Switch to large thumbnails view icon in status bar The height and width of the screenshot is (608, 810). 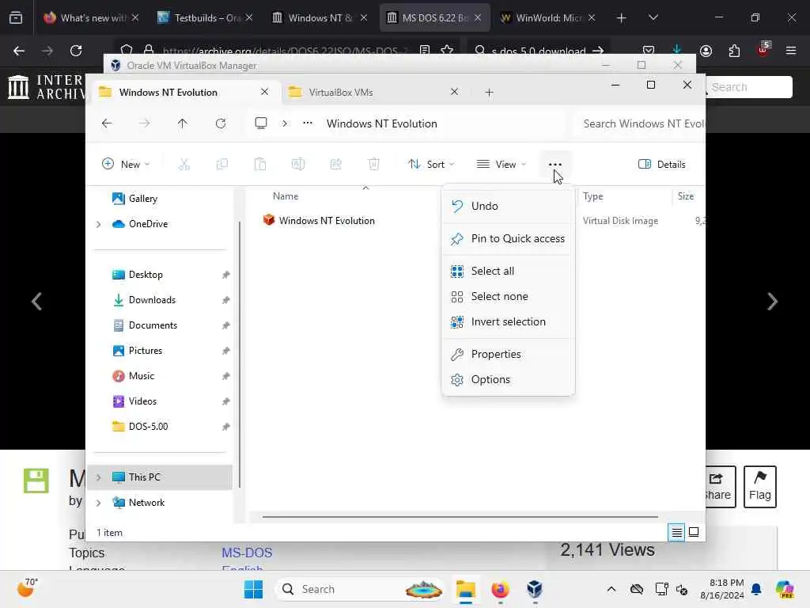pyautogui.click(x=694, y=532)
